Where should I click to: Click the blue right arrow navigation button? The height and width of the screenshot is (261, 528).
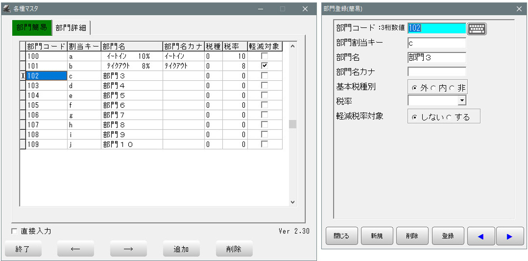[x=509, y=236]
